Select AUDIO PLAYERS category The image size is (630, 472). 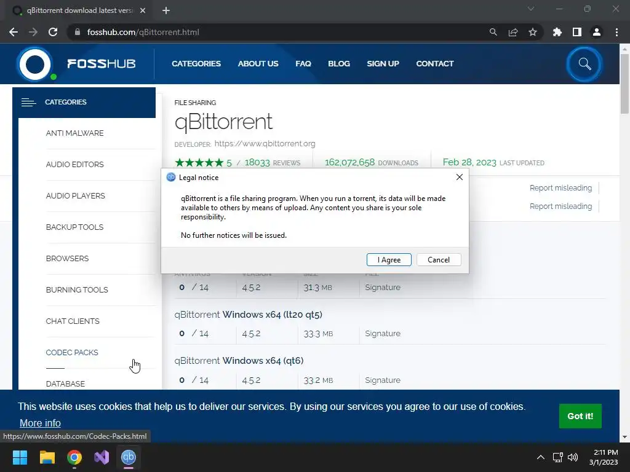(75, 196)
